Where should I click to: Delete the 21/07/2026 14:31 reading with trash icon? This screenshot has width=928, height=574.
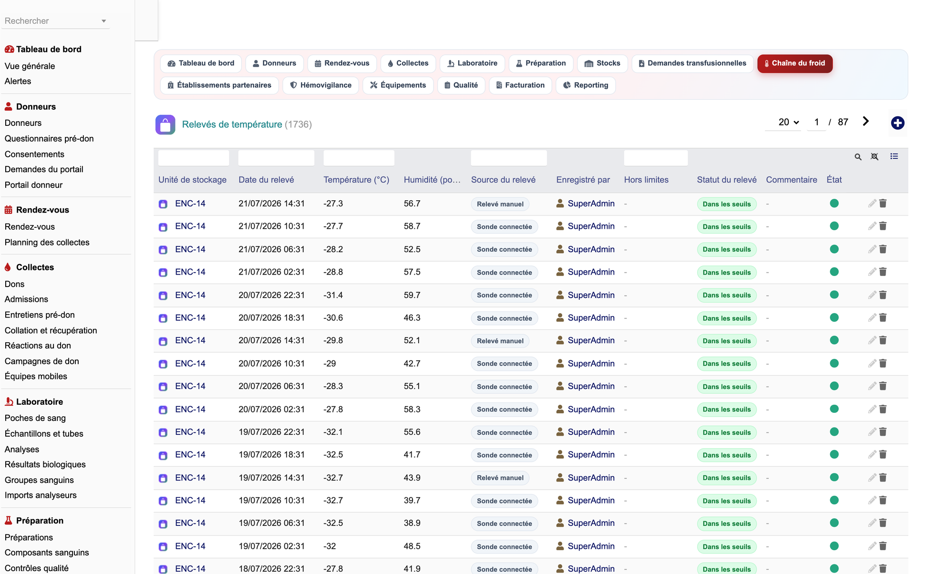(x=883, y=204)
